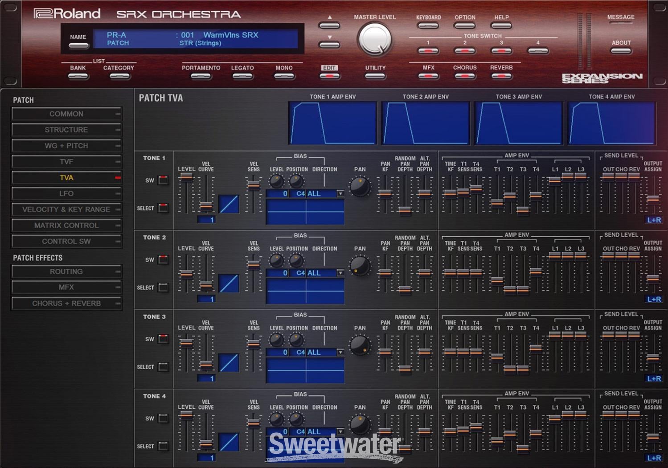This screenshot has width=668, height=468.
Task: Open Tone 1 Bias Direction dropdown
Action: click(x=340, y=193)
